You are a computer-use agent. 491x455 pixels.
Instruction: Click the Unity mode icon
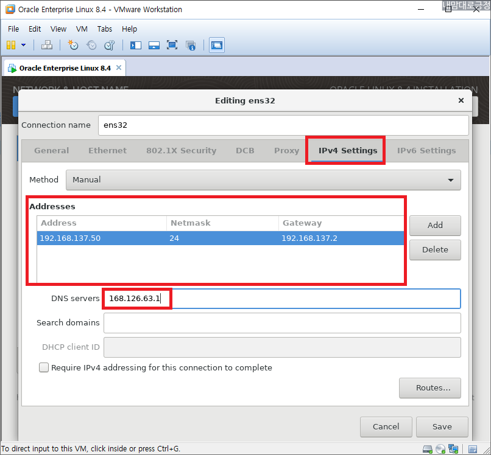191,46
